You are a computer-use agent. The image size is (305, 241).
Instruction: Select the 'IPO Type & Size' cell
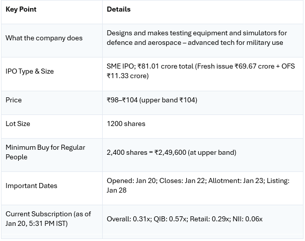29,71
